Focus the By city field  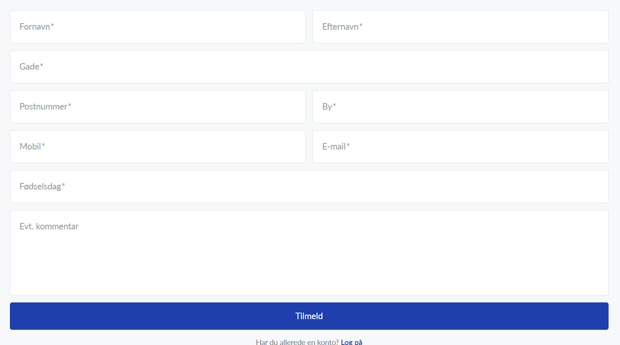(460, 107)
